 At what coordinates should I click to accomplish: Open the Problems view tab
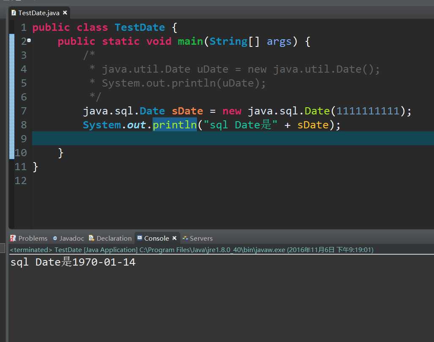[29, 238]
